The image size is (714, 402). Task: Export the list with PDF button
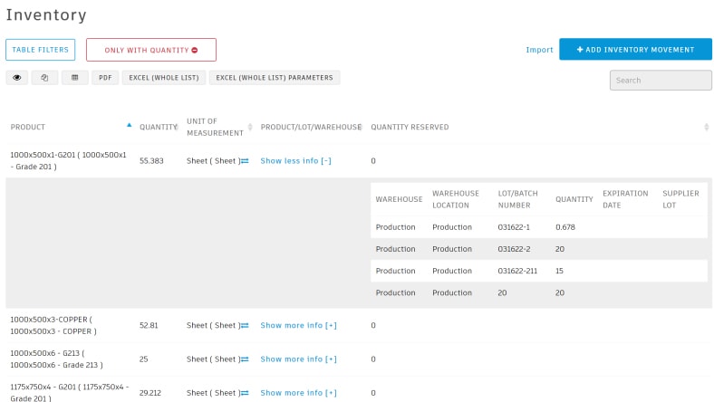coord(105,78)
